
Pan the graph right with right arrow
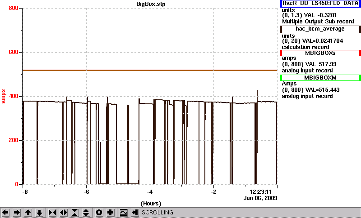(17, 213)
